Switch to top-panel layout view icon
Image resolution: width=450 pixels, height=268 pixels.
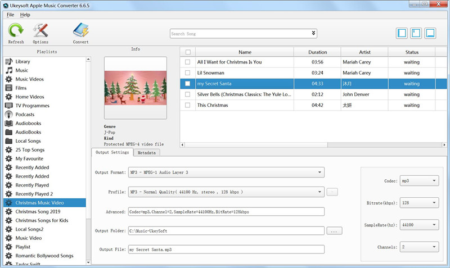pos(416,33)
